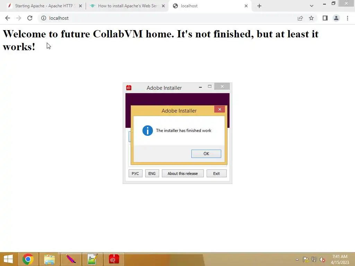Minimize the outer Adobe Installer window

(x=200, y=87)
